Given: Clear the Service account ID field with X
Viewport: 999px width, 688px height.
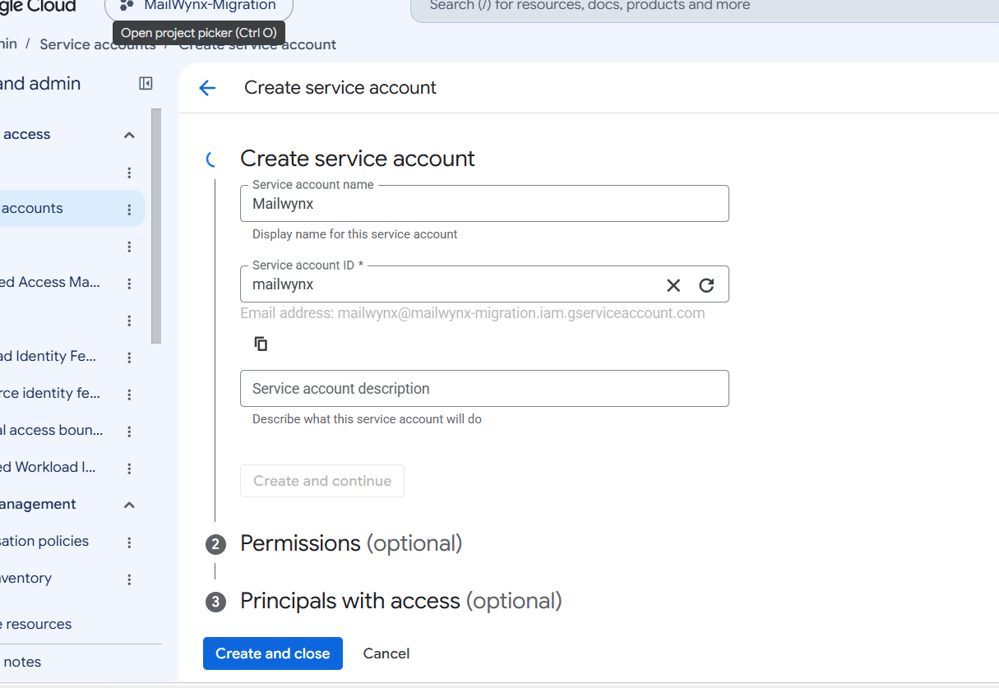Looking at the screenshot, I should (x=673, y=285).
